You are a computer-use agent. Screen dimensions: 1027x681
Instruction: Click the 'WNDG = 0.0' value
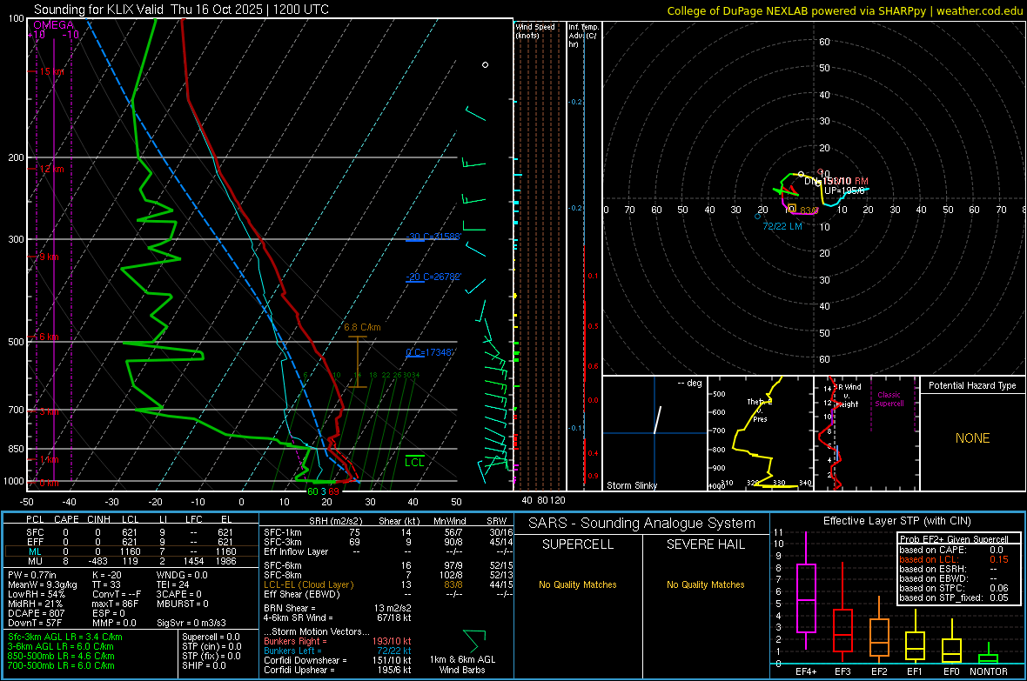(182, 575)
